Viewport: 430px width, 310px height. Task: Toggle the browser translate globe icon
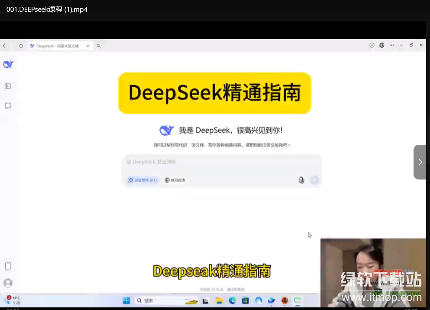(x=381, y=45)
